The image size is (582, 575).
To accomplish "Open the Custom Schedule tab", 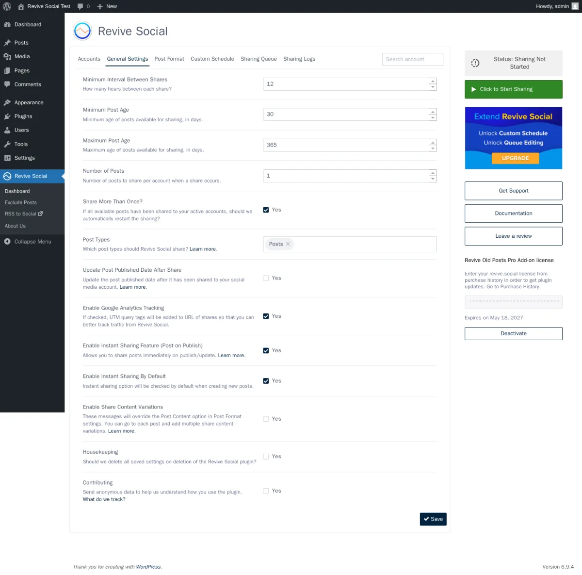I will (212, 59).
